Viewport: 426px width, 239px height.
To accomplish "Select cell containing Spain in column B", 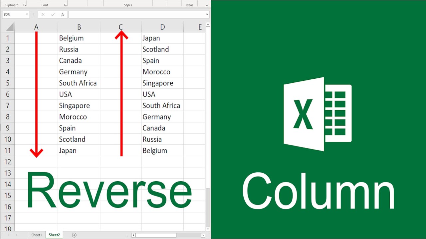I will pos(79,128).
